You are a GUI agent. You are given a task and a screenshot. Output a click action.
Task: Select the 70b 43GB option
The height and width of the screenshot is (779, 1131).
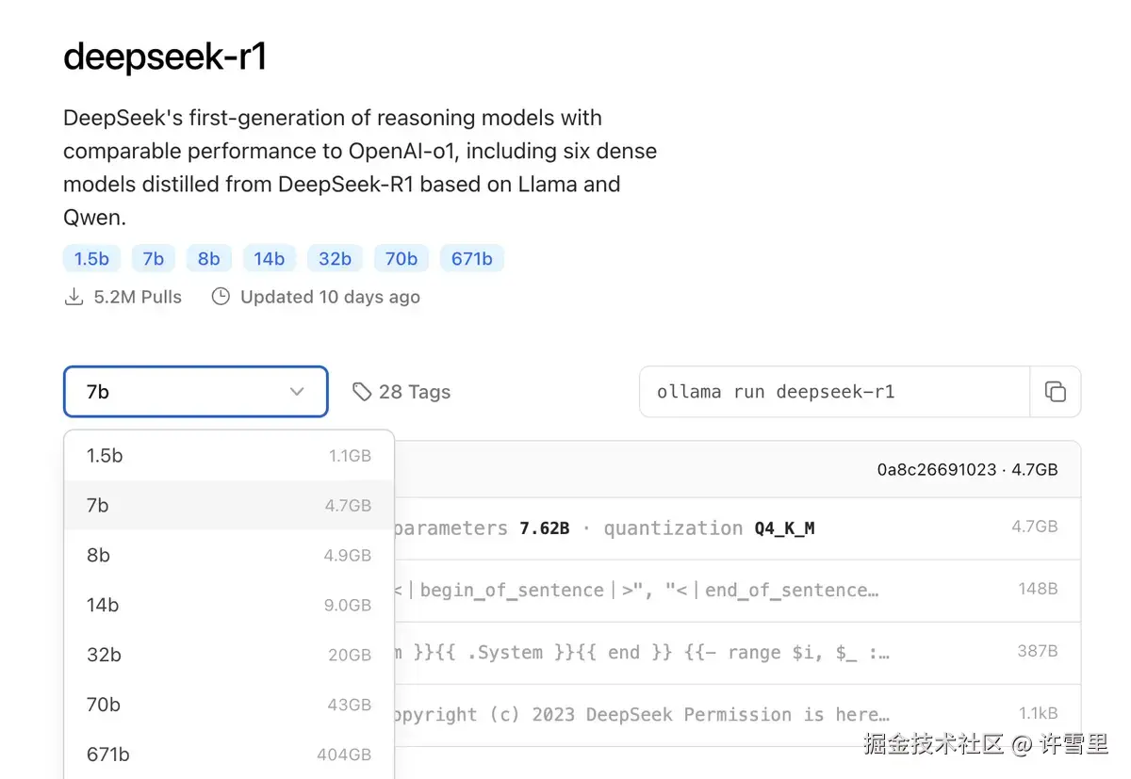click(x=229, y=706)
